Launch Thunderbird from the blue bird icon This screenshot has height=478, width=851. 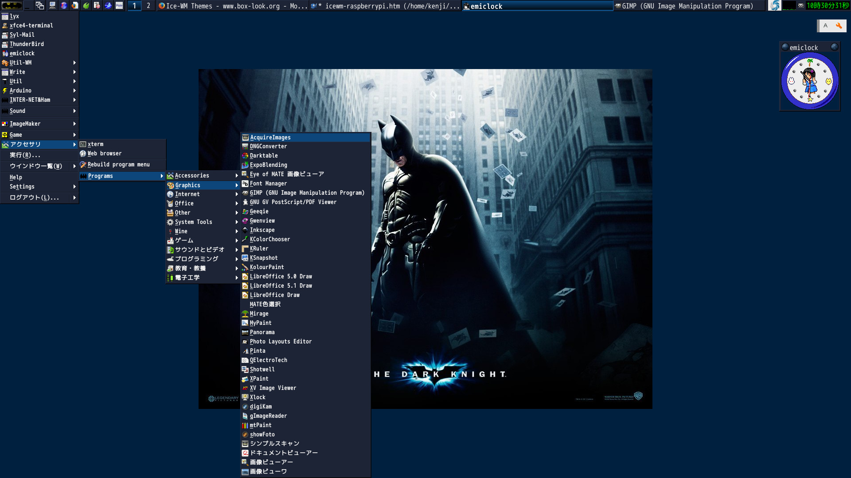108,6
